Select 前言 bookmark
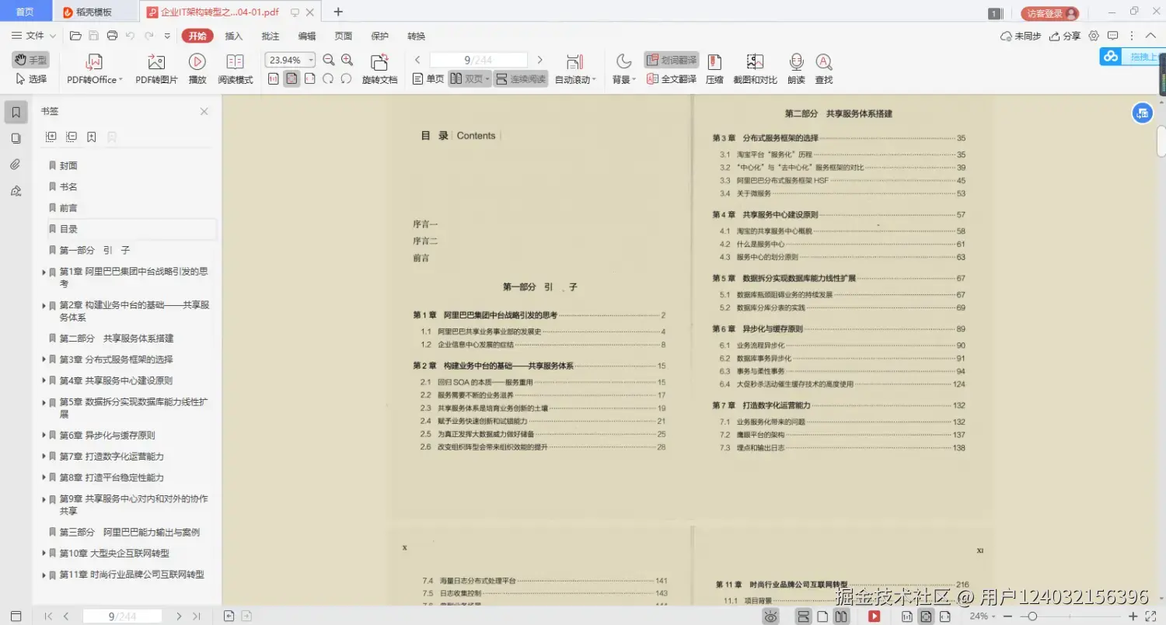This screenshot has height=625, width=1166. [x=68, y=208]
